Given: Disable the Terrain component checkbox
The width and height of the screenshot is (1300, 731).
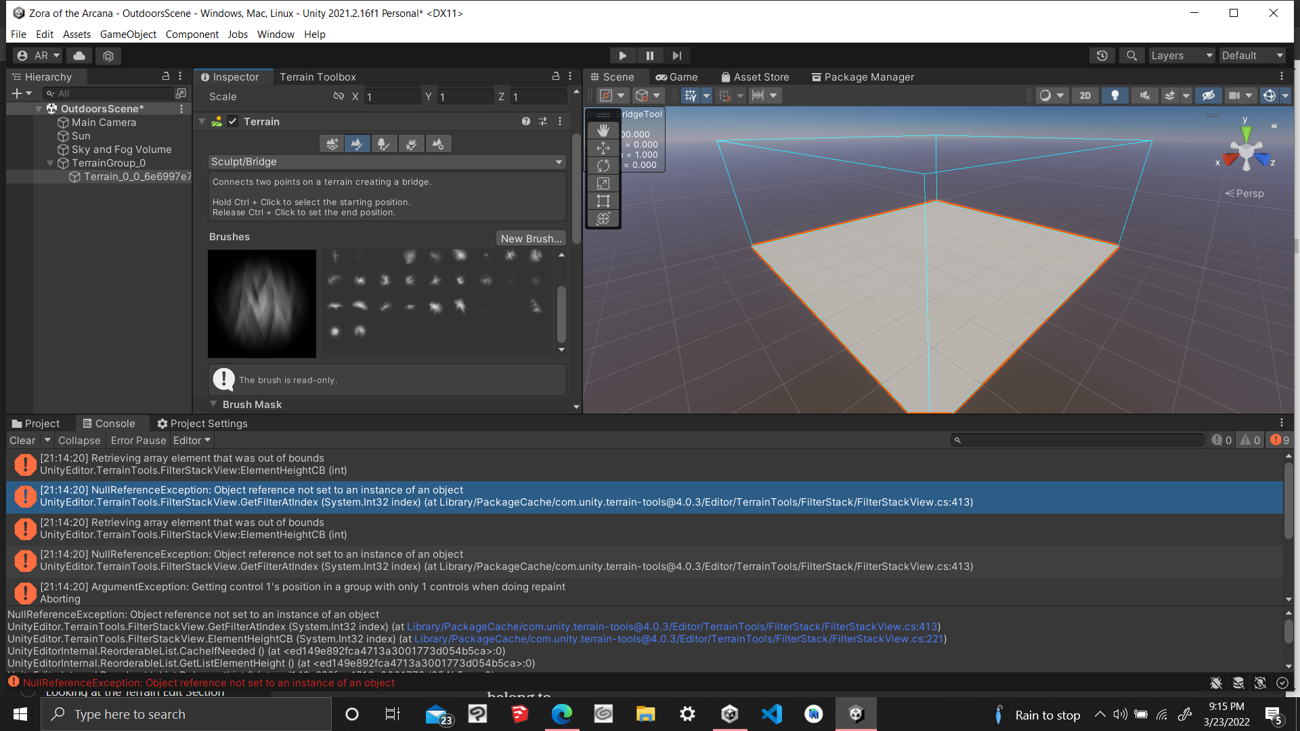Looking at the screenshot, I should point(232,121).
